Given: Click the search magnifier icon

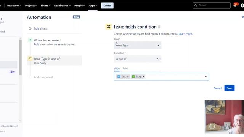Looking at the screenshot, I should 196,5.
